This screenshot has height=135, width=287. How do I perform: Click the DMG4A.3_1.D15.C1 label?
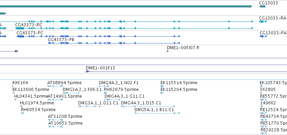coord(141,103)
